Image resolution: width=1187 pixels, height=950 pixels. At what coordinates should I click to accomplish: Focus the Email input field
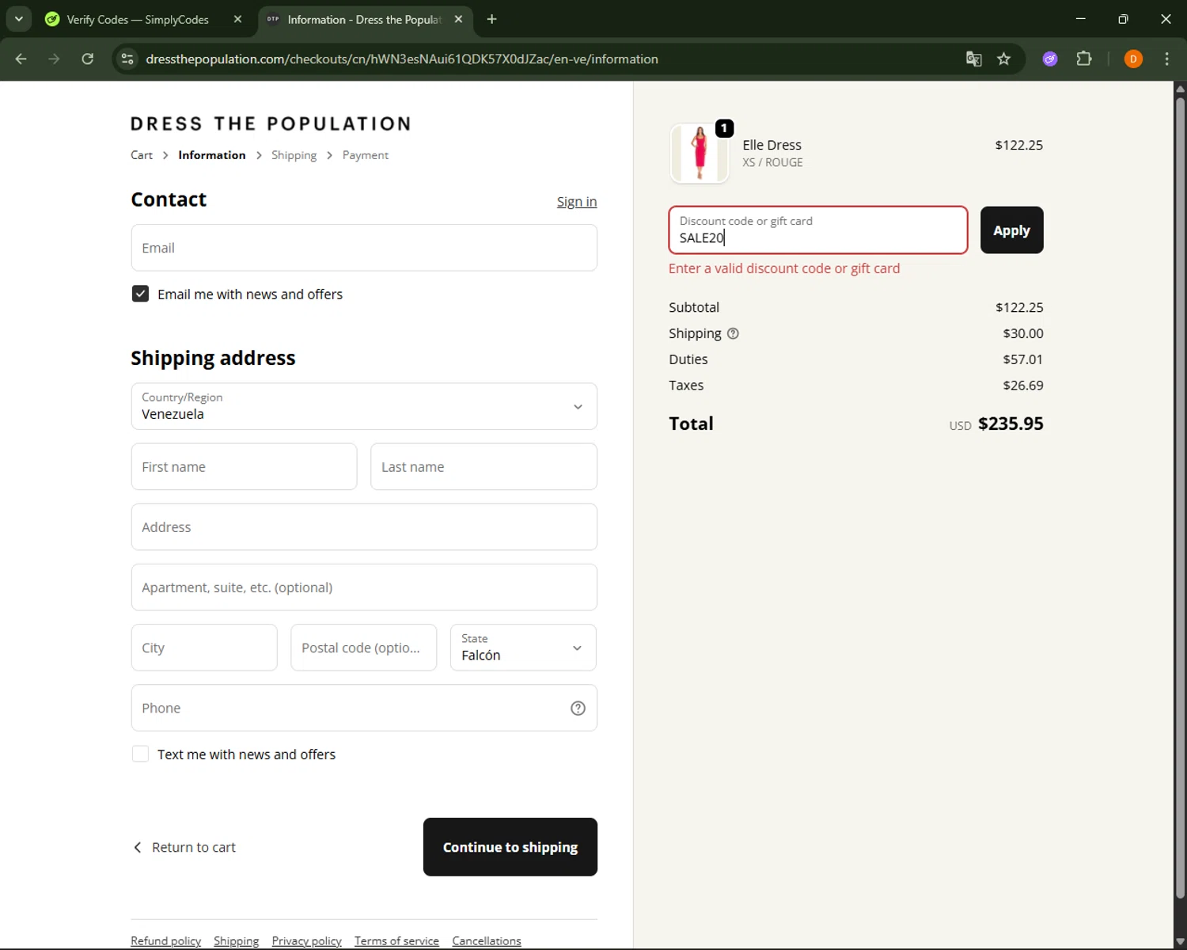click(x=364, y=248)
